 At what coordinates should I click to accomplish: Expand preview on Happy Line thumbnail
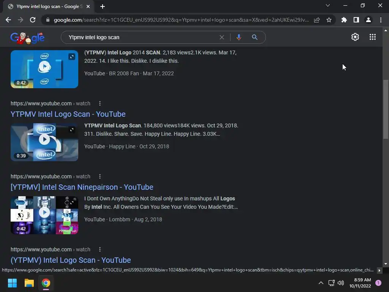[x=72, y=130]
